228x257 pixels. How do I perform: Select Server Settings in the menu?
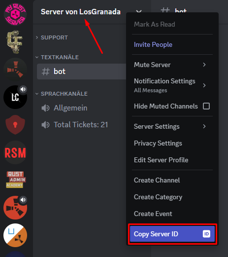click(172, 126)
